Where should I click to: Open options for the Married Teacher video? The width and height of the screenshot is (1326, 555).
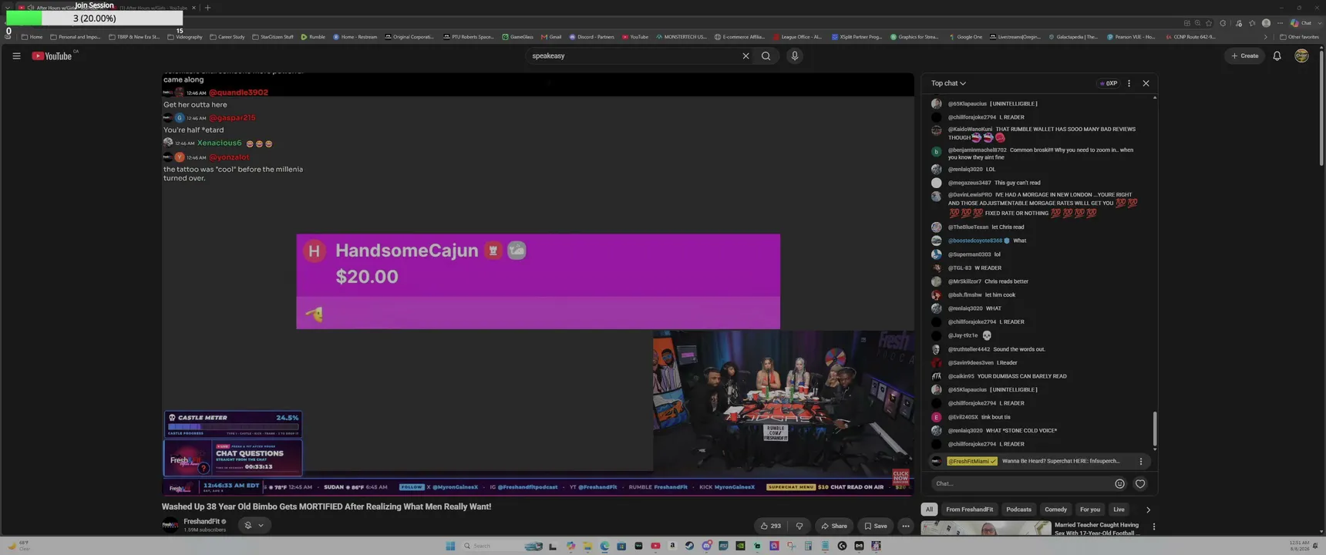click(1153, 526)
